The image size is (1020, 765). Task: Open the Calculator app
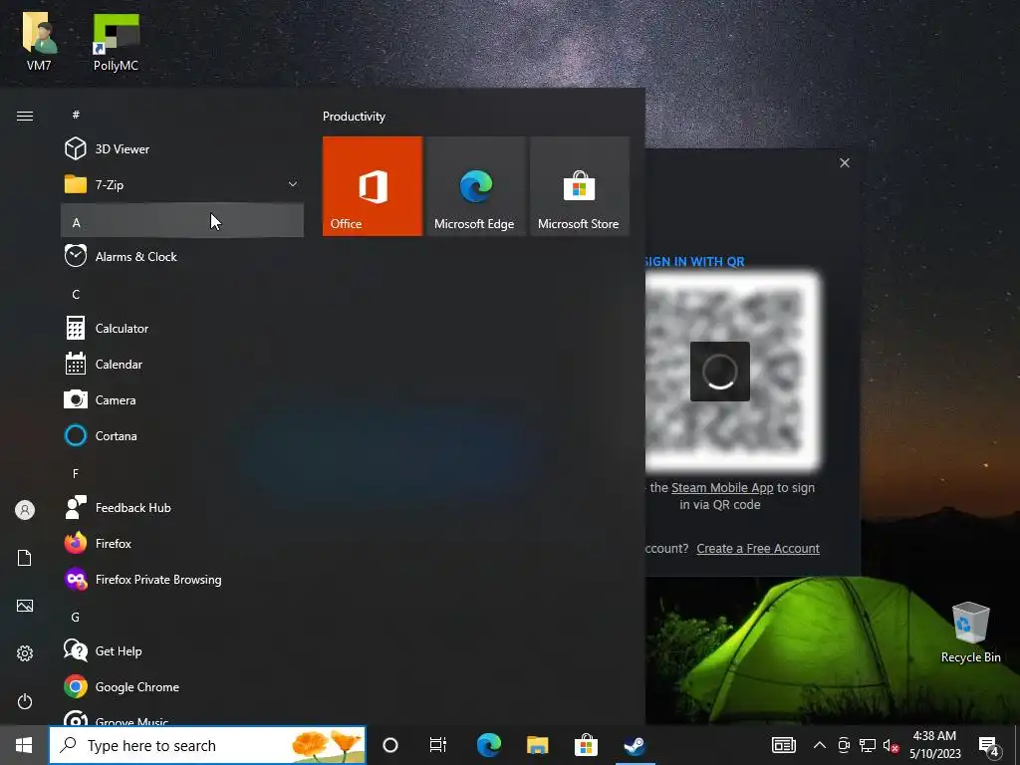182,329
